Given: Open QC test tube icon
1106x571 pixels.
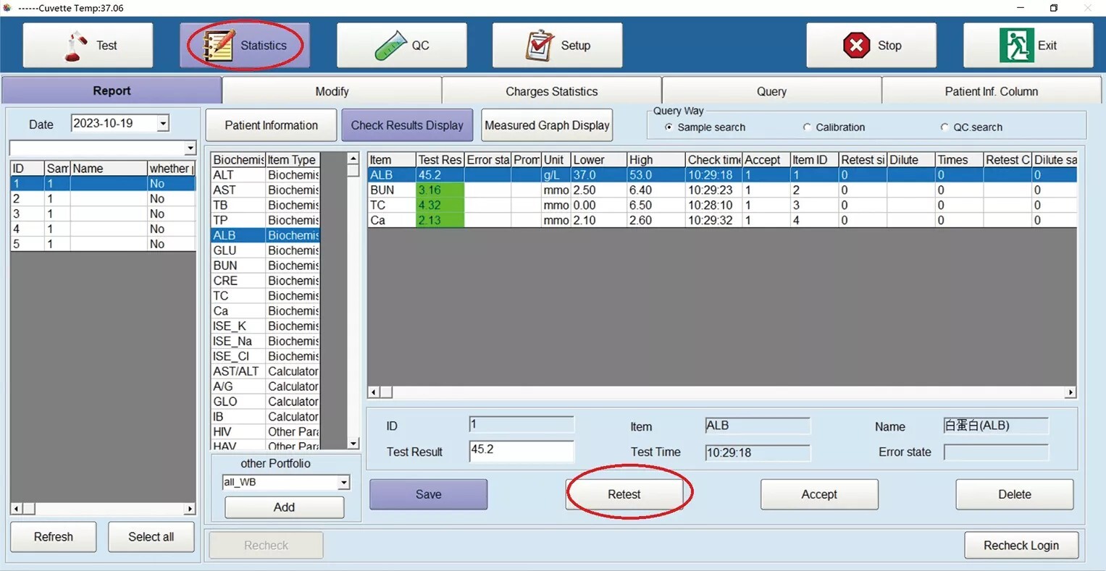Looking at the screenshot, I should (390, 46).
